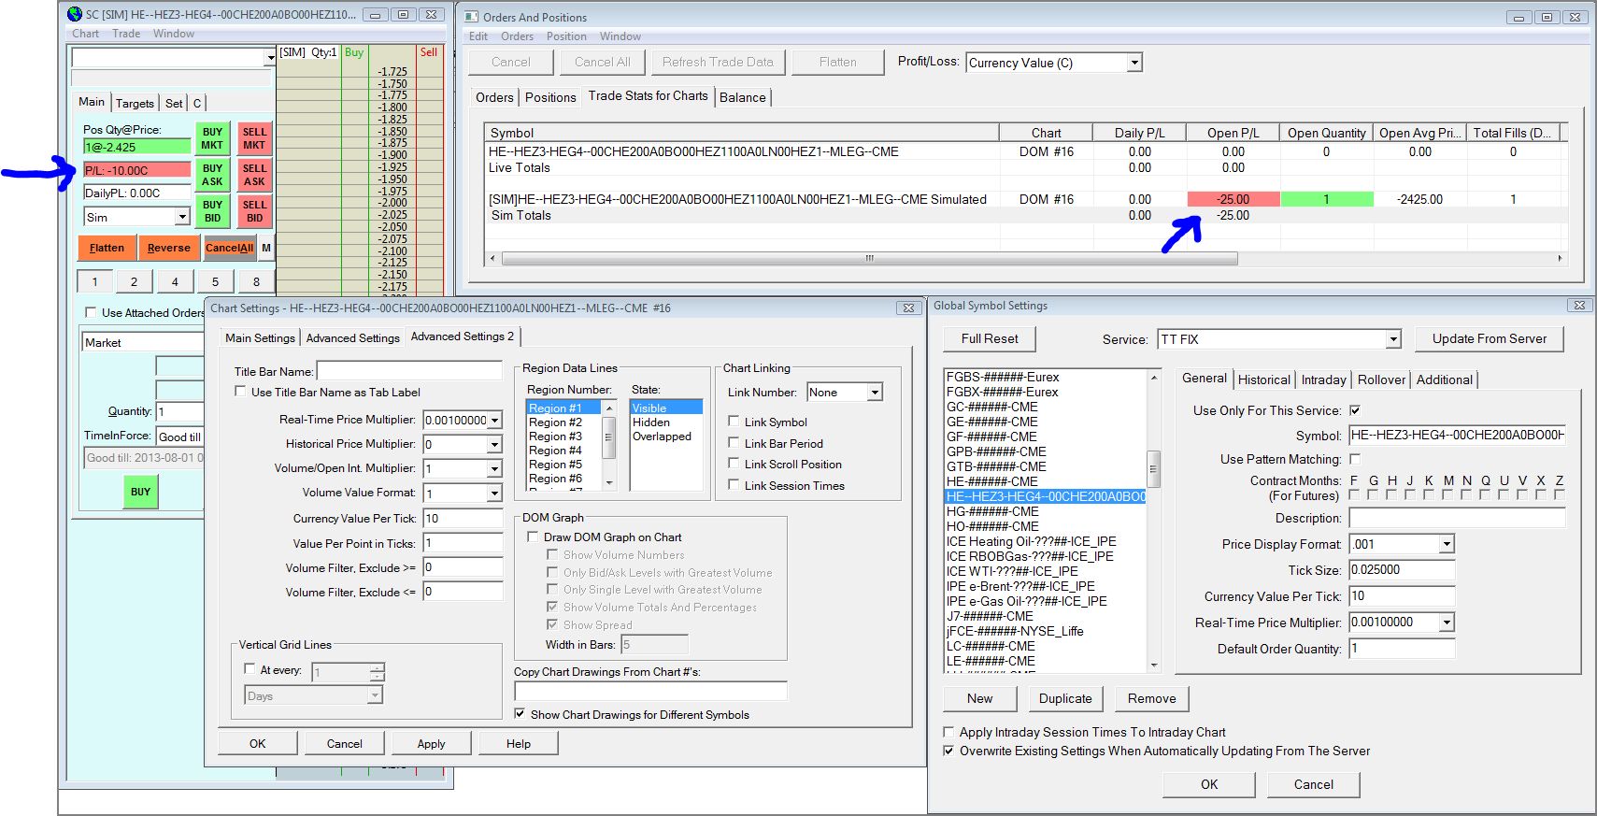Toggle Draw DOM Graph on Chart checkbox
Image resolution: width=1597 pixels, height=816 pixels.
[534, 537]
